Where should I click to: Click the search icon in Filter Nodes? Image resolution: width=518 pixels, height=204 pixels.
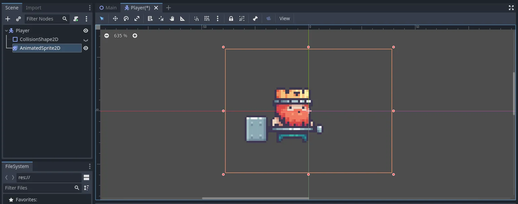point(65,19)
